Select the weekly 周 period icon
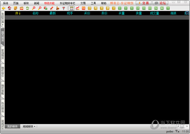Viewport: 190px width, 134px height. (96, 8)
